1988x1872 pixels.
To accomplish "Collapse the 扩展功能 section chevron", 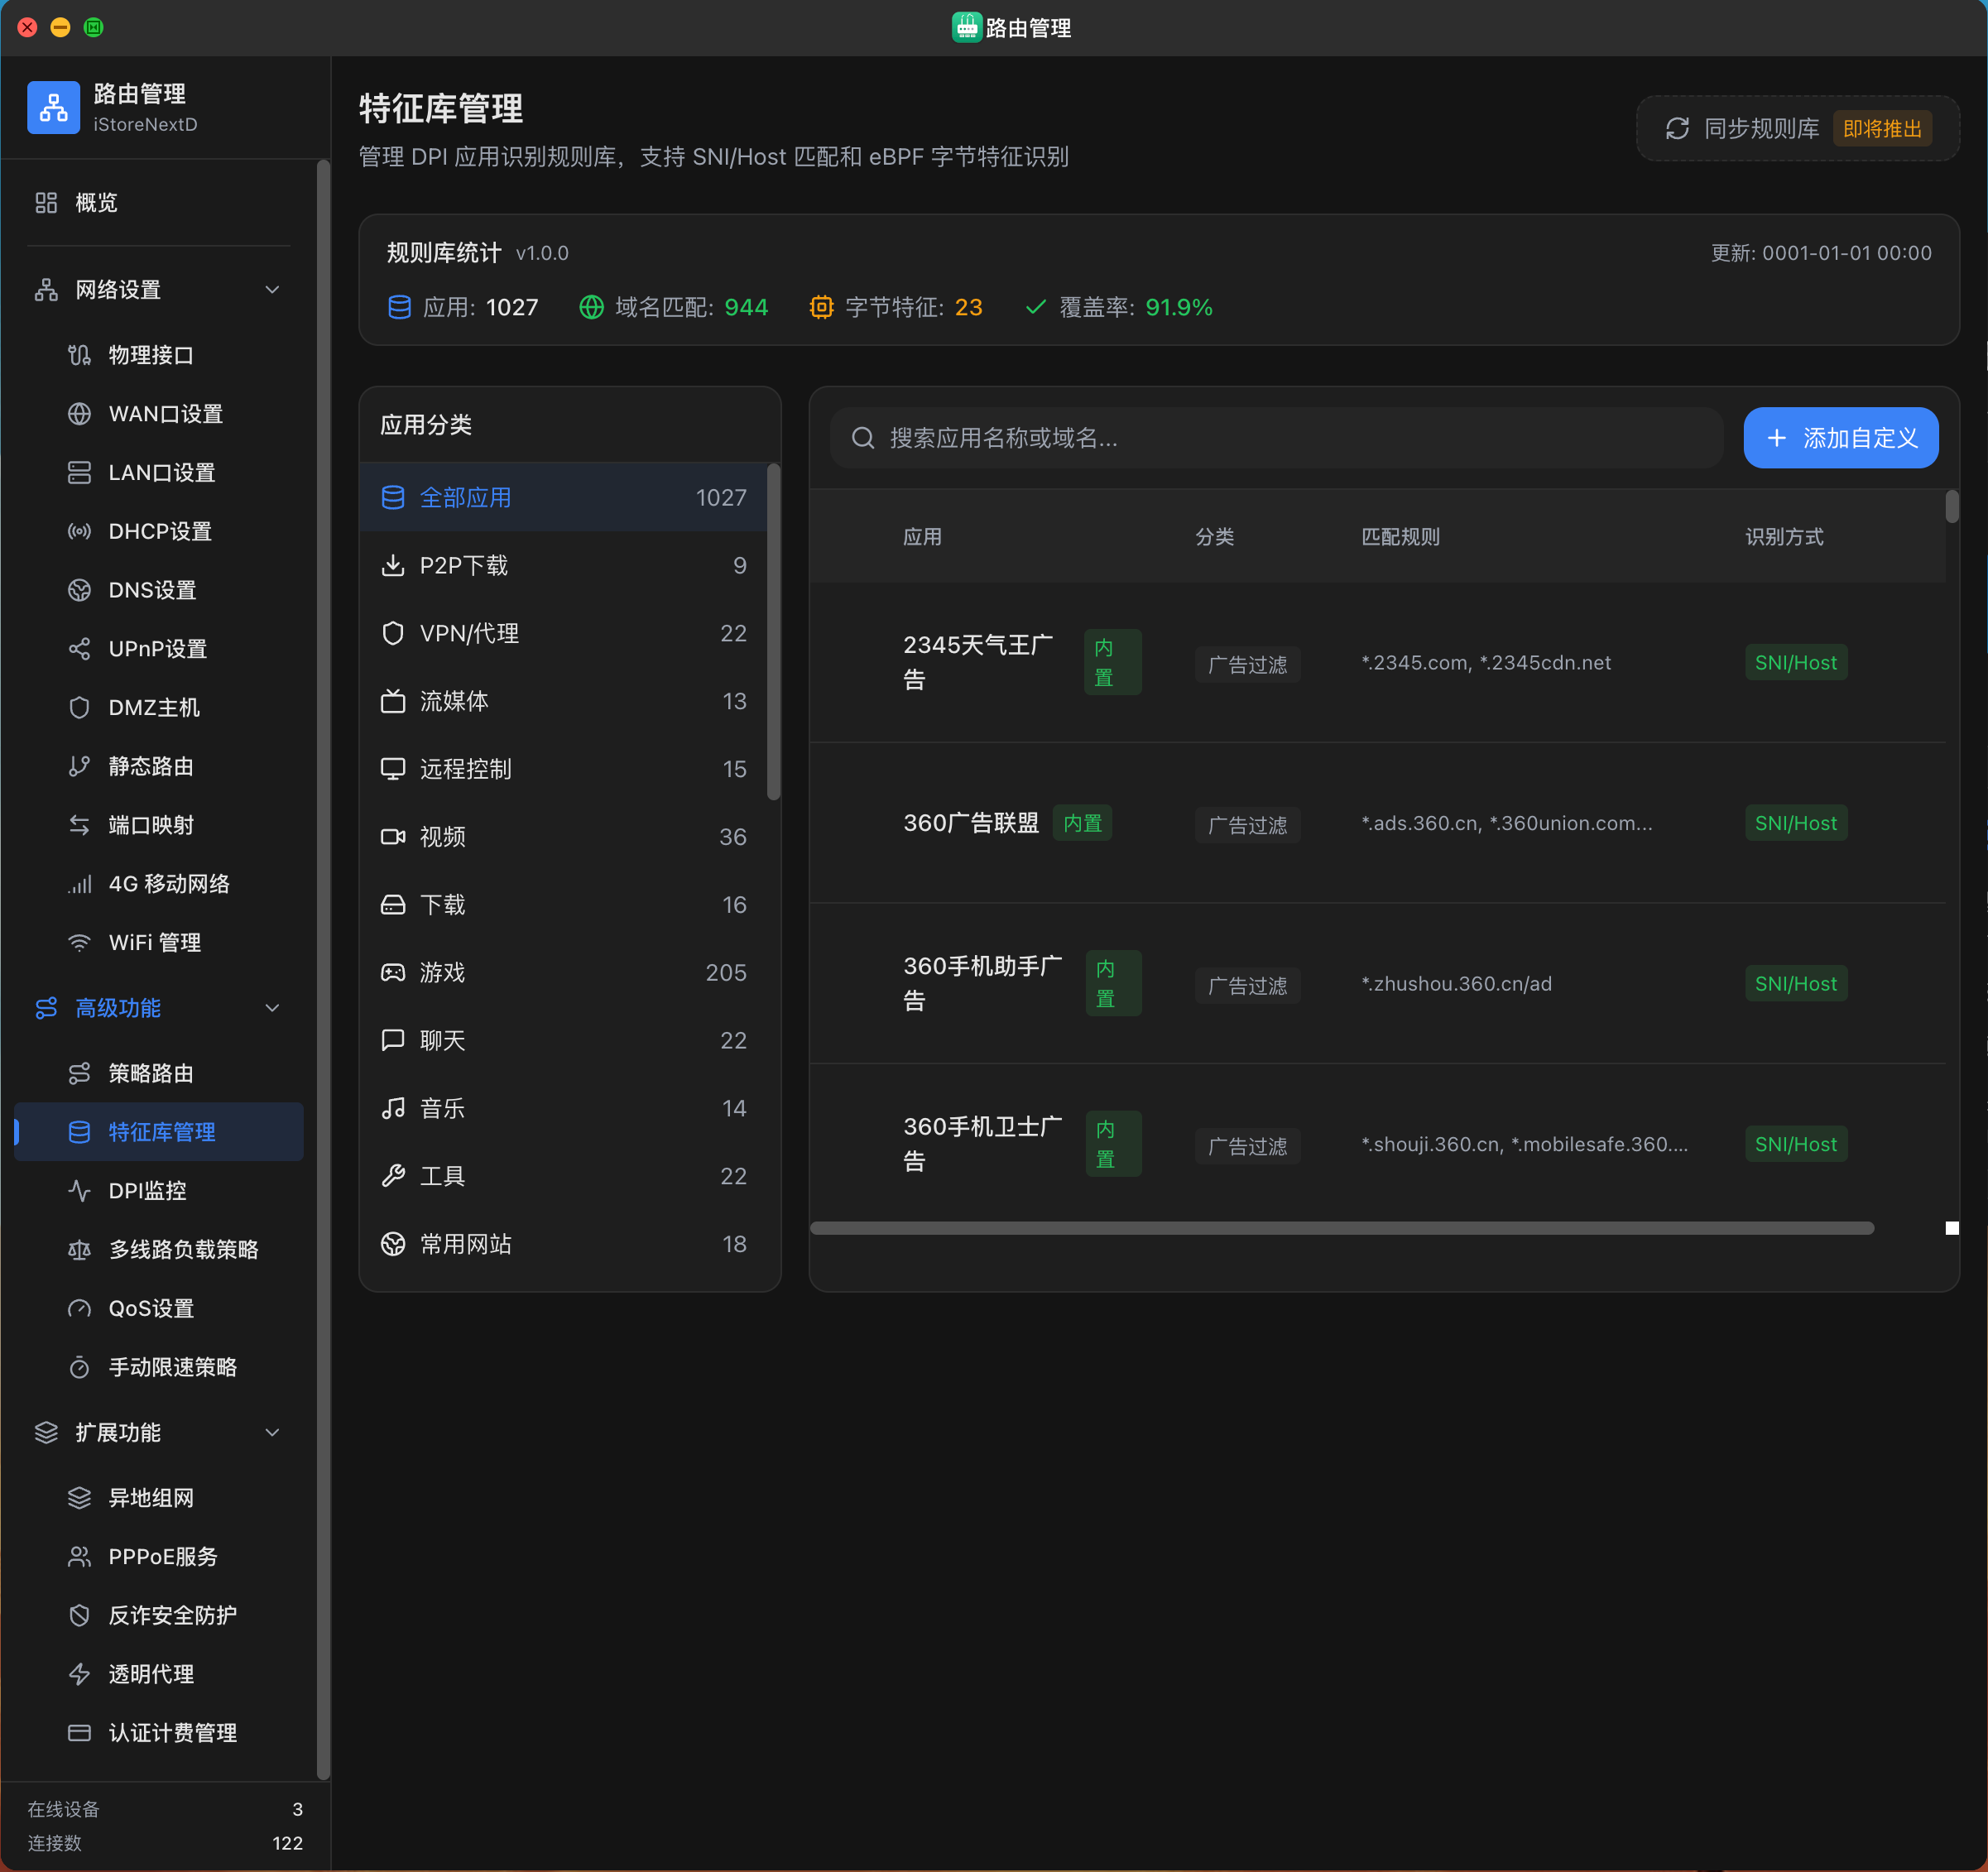I will pos(272,1433).
